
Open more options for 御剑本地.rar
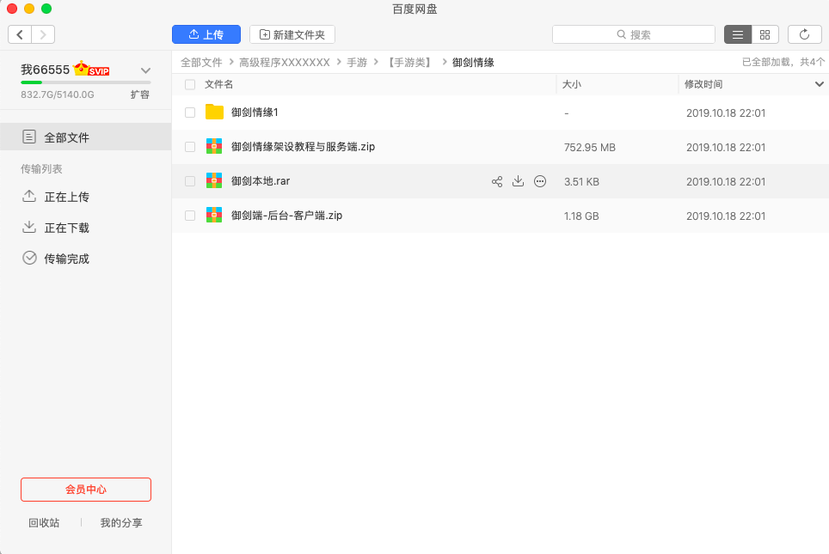[540, 181]
